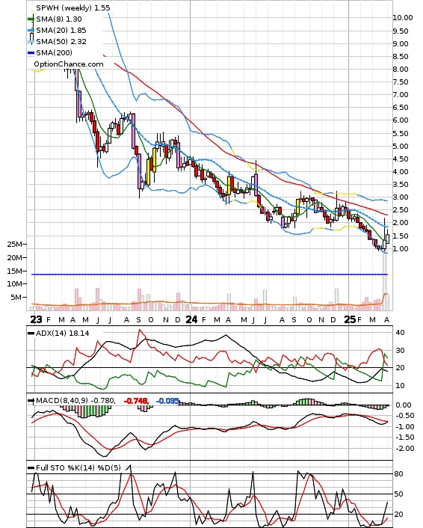Click the 23 year marker on time axis
The image size is (423, 528).
[x=36, y=319]
